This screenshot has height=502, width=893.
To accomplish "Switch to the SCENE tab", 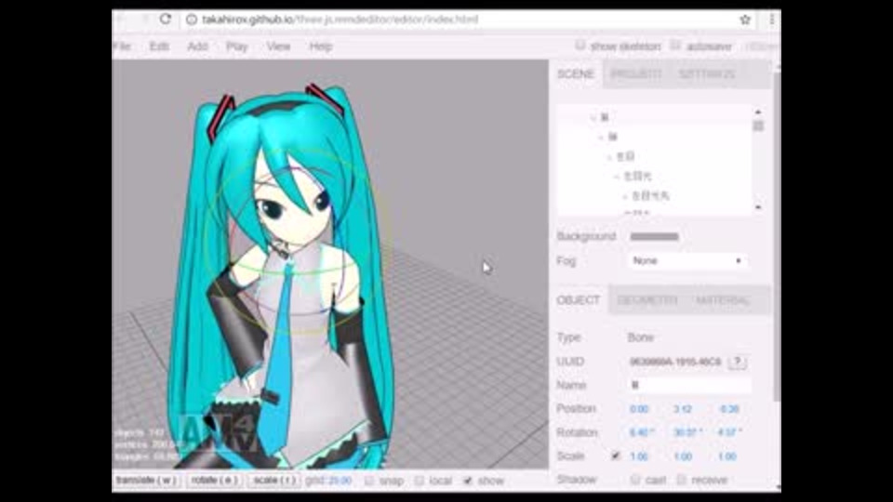I will [576, 74].
